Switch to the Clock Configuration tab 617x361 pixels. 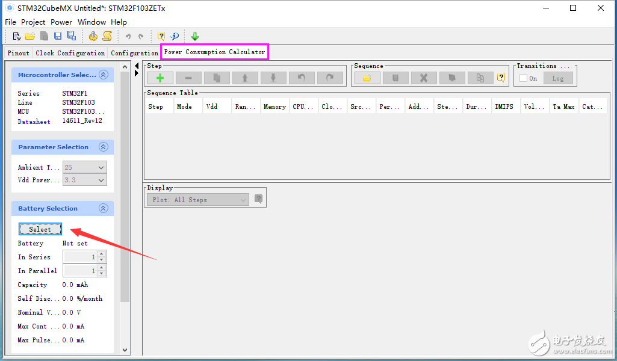70,53
